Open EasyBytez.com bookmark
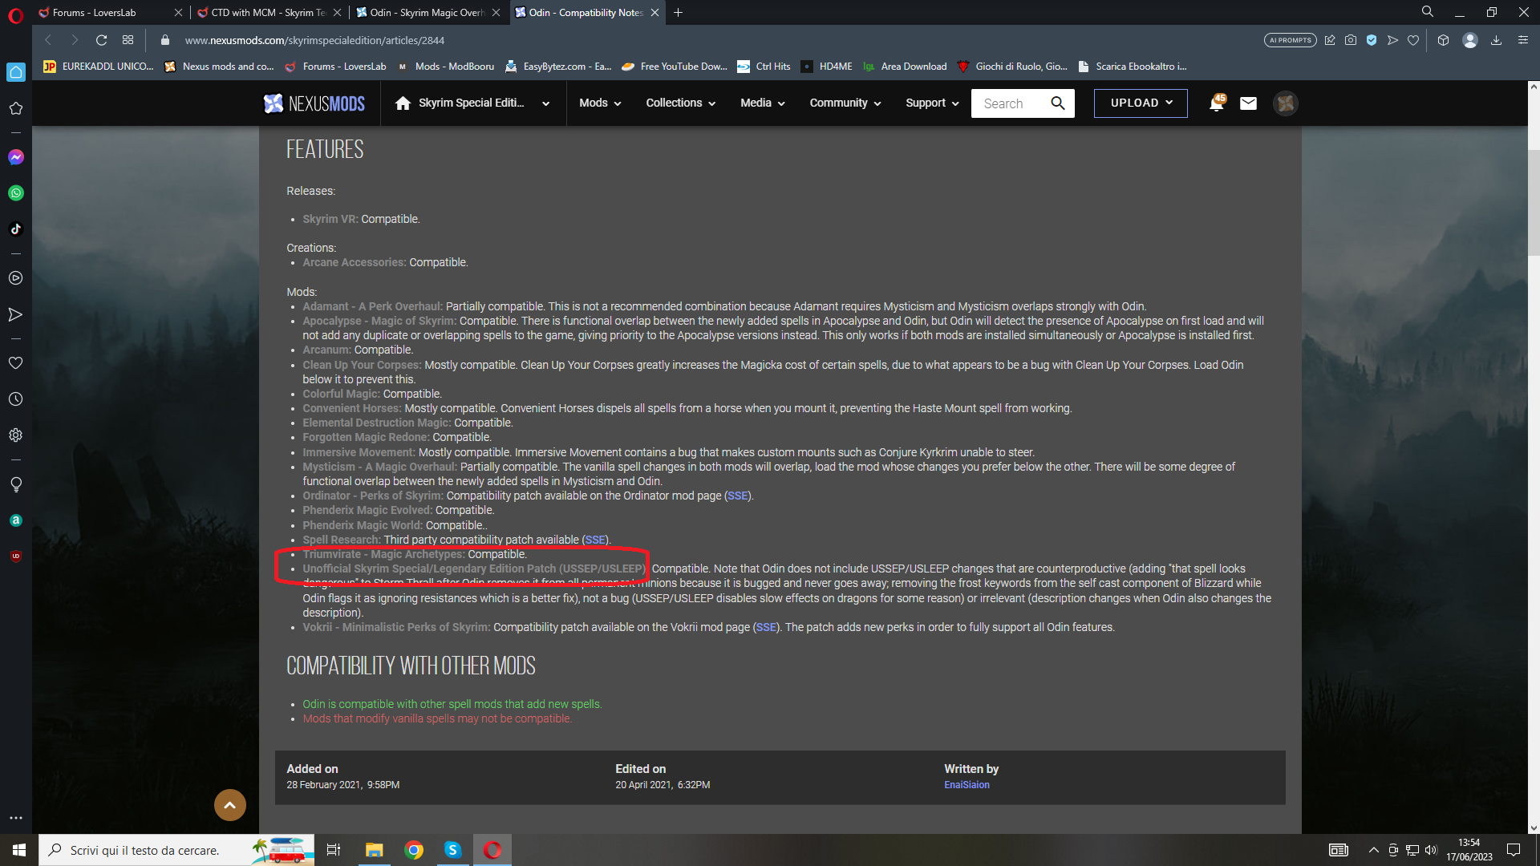The image size is (1540, 866). 557,67
